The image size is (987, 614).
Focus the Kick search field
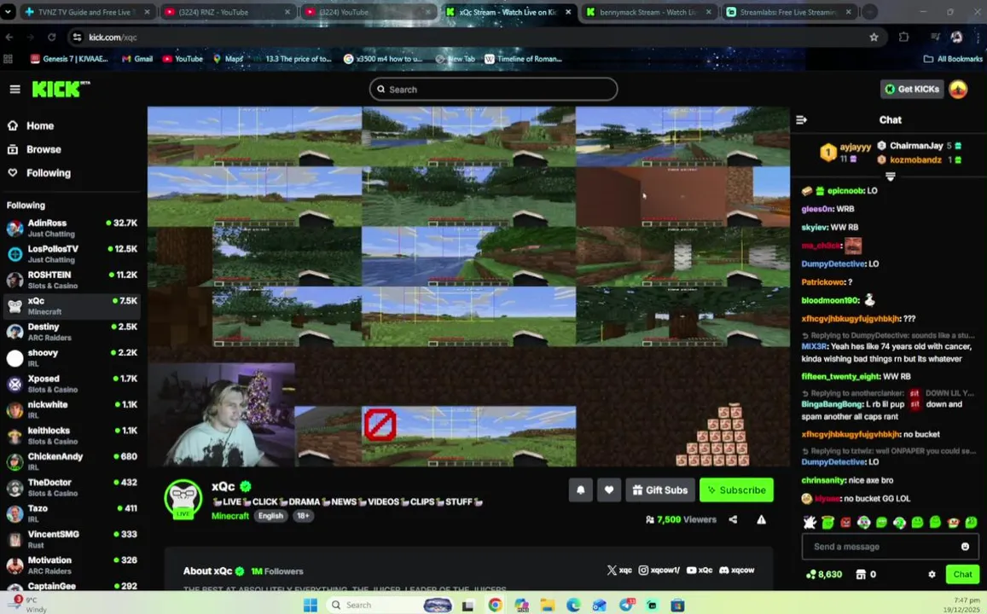(493, 90)
